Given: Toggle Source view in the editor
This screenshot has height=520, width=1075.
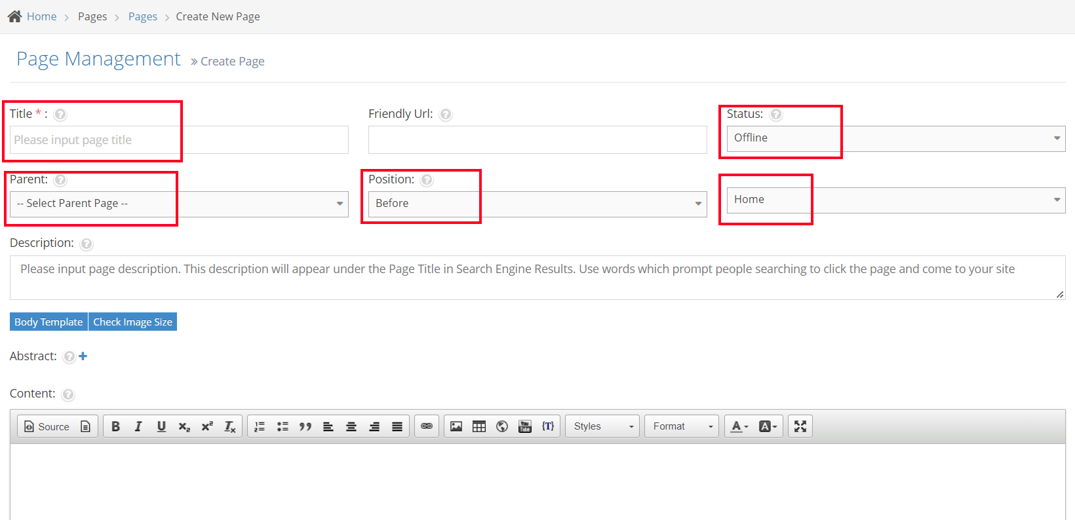Looking at the screenshot, I should [x=47, y=426].
